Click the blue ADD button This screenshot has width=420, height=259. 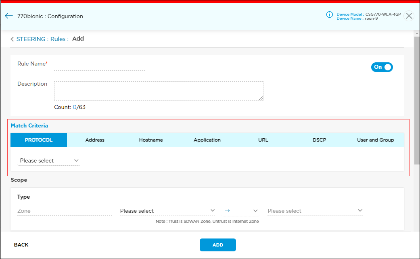click(217, 245)
